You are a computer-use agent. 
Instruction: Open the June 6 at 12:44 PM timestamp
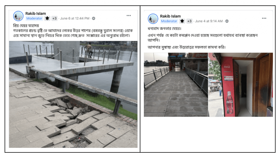point(75,18)
